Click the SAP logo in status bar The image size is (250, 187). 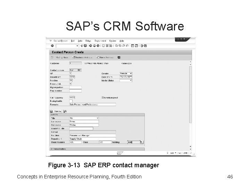[120, 153]
